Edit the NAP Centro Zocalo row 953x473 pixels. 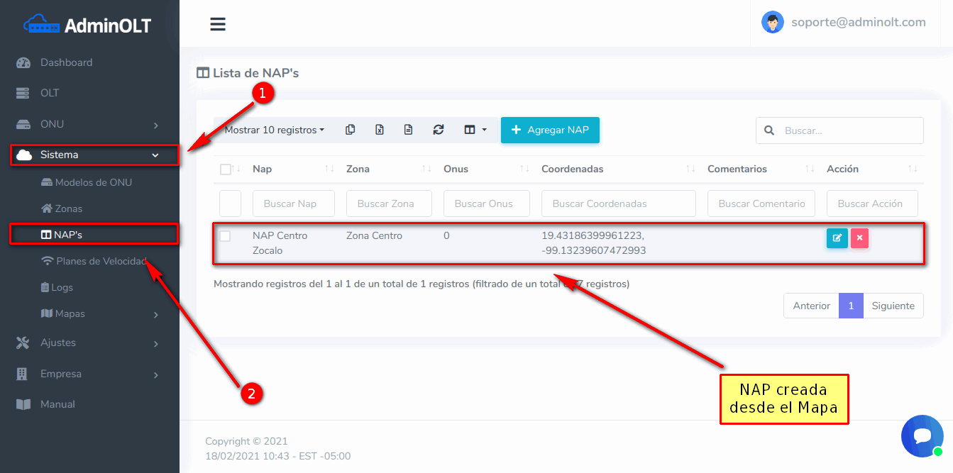point(837,238)
